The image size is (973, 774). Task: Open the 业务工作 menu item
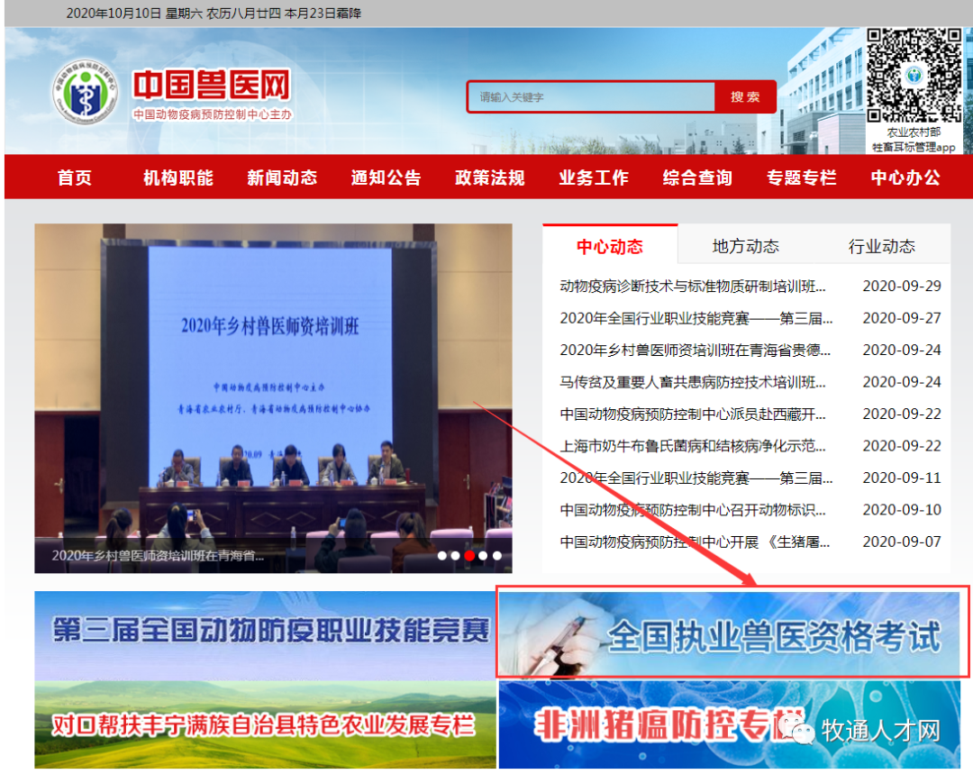click(x=594, y=178)
